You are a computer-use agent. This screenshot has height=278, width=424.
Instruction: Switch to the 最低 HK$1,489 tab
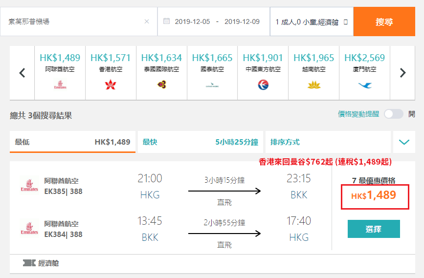[72, 142]
